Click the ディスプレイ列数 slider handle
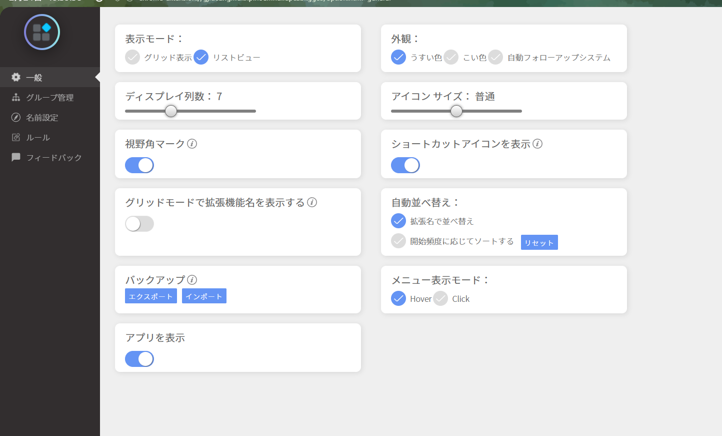This screenshot has width=722, height=436. pyautogui.click(x=171, y=111)
